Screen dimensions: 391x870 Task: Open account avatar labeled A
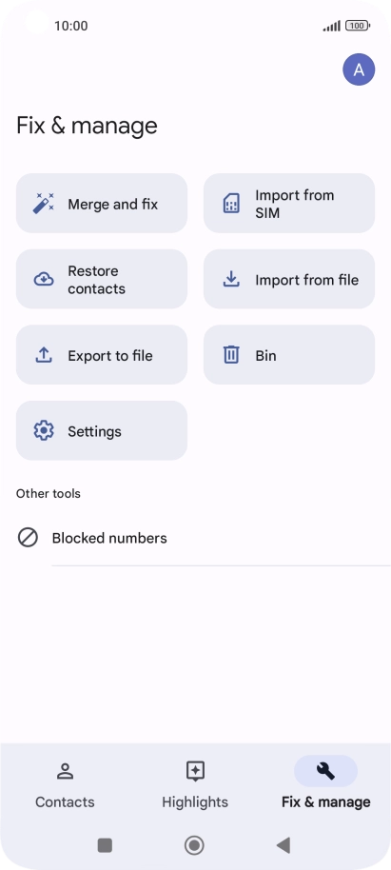pos(359,69)
